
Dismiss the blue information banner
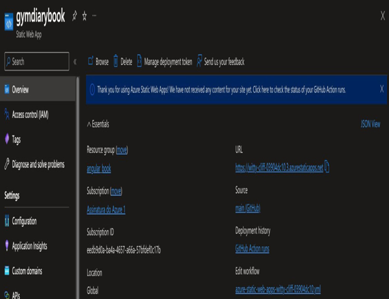[x=382, y=89]
